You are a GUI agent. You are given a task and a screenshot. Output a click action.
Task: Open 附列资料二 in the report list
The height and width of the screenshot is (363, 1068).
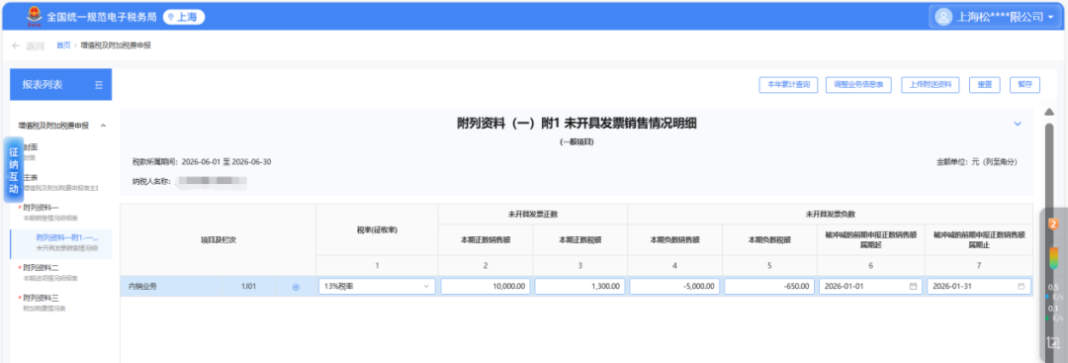[41, 268]
